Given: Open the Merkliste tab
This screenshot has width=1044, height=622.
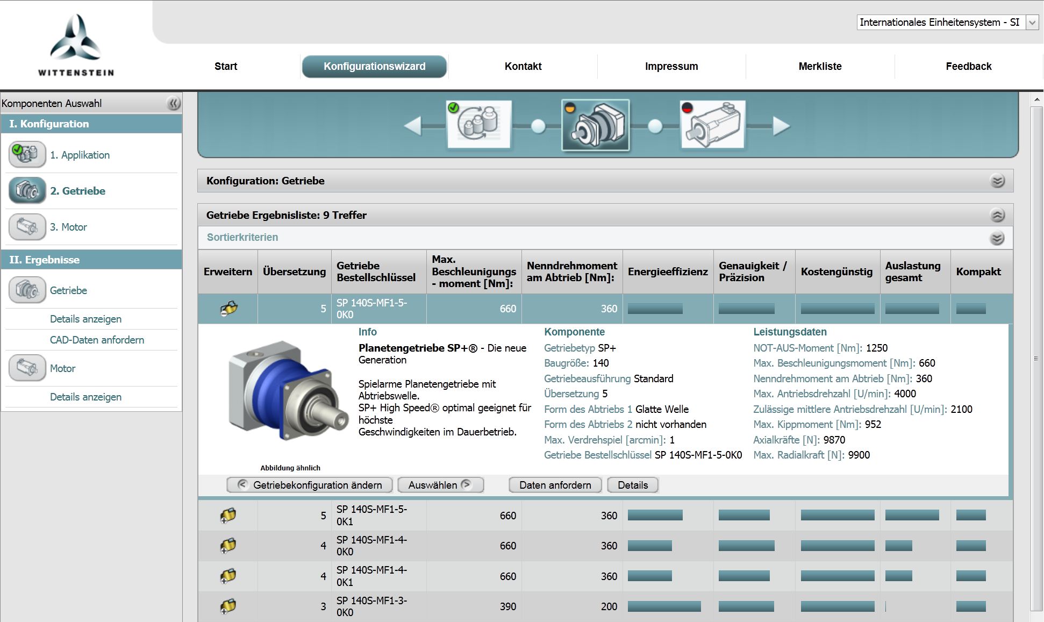Looking at the screenshot, I should point(820,67).
